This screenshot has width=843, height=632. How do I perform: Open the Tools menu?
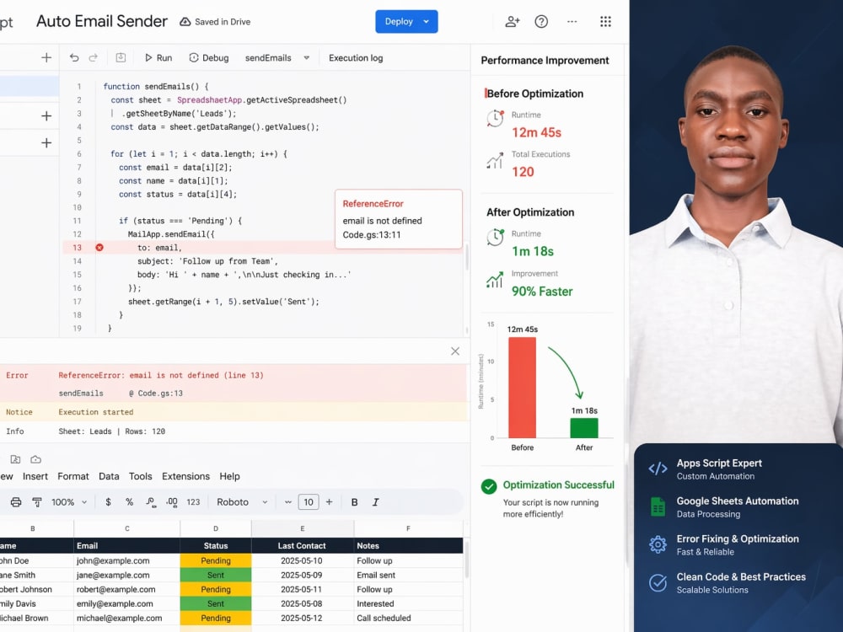(x=140, y=476)
